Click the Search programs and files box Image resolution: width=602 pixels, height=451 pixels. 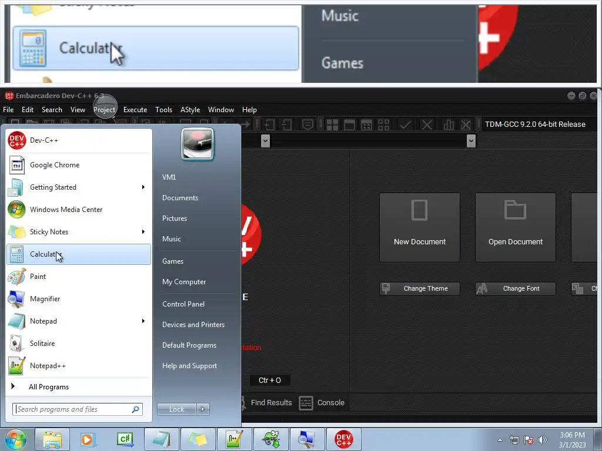coord(78,409)
